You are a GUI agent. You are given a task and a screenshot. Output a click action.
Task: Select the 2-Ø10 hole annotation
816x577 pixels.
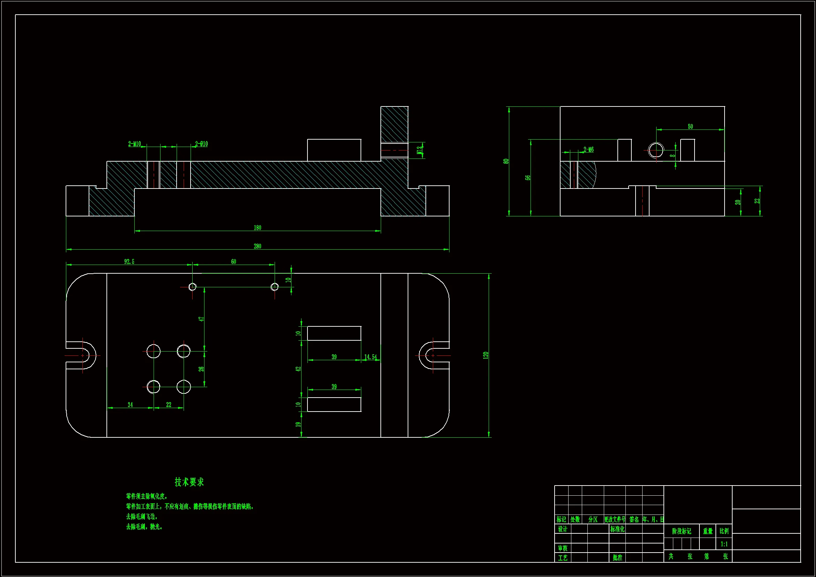point(201,143)
